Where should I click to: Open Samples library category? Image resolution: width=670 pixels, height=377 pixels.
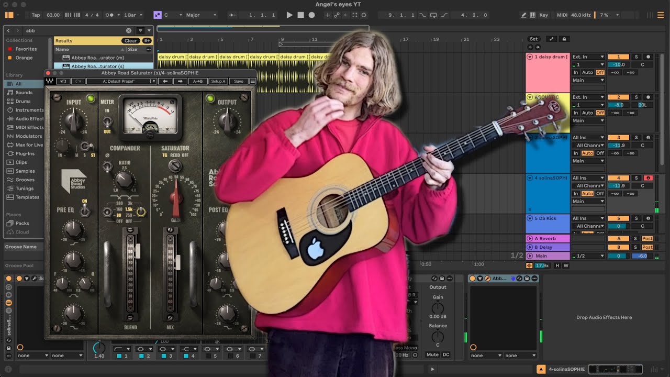25,171
